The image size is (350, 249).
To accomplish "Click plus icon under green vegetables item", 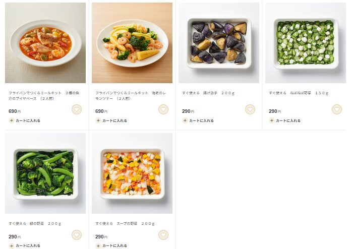I will [x=12, y=245].
